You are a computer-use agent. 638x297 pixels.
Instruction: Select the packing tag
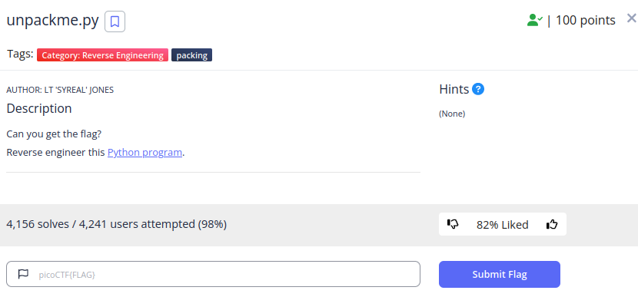coord(191,55)
